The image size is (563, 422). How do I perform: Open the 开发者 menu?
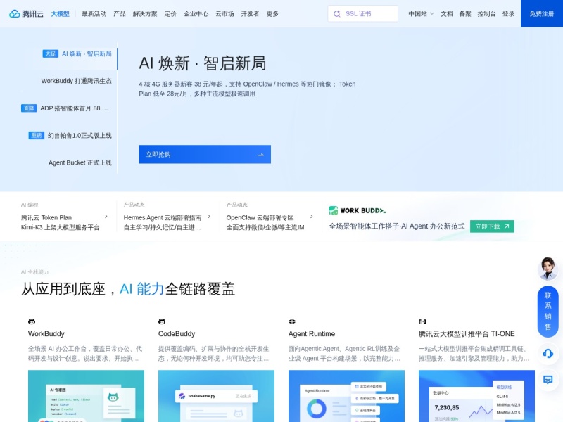click(x=251, y=13)
